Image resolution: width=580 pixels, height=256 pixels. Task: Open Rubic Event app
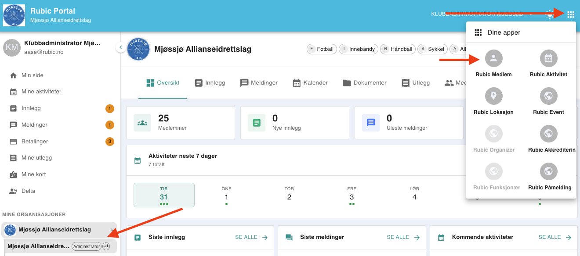tap(548, 102)
